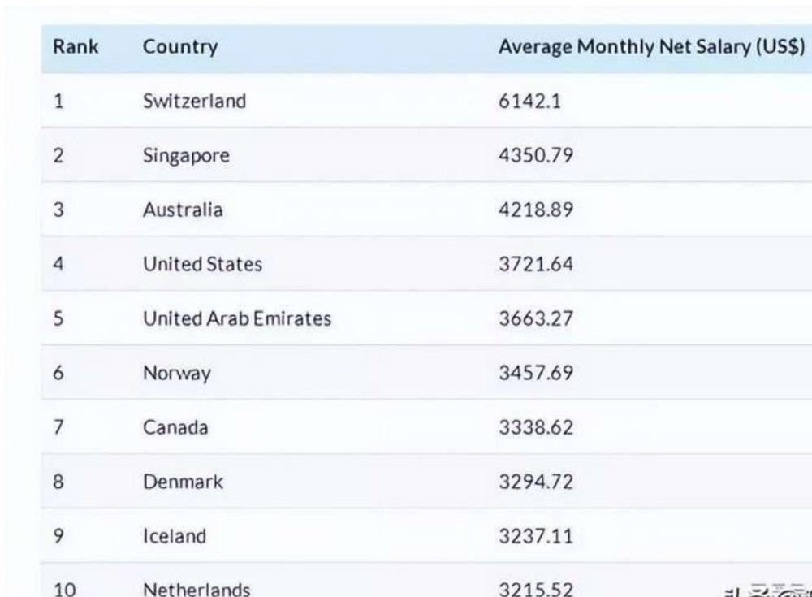Click the salary value 4218.89

point(536,210)
